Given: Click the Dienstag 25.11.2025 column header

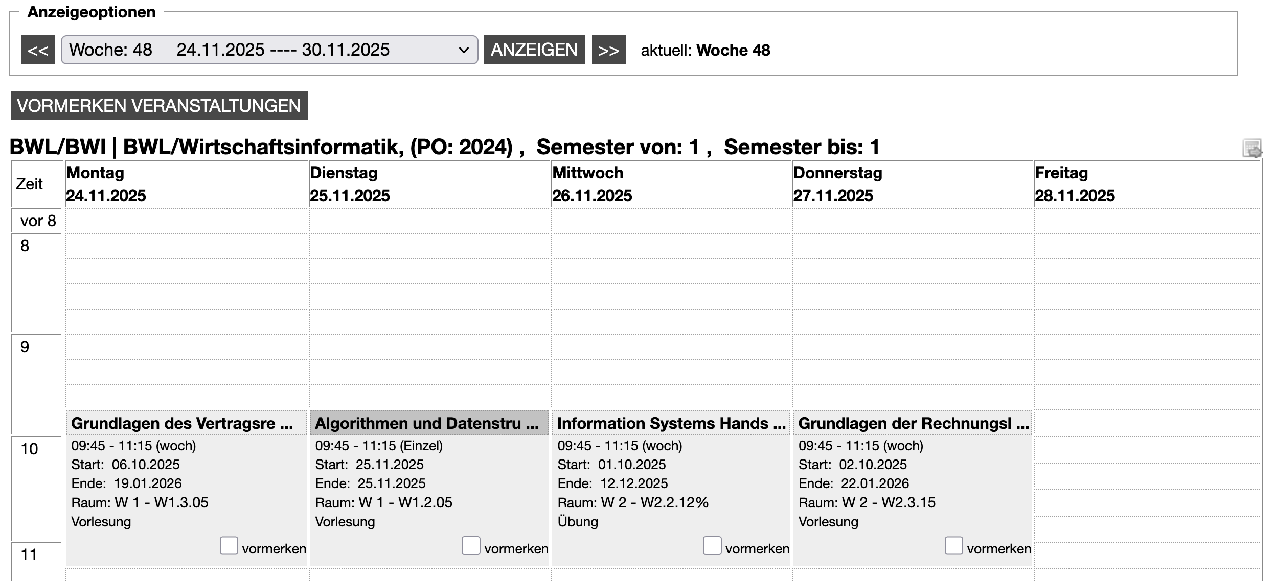Looking at the screenshot, I should (350, 184).
